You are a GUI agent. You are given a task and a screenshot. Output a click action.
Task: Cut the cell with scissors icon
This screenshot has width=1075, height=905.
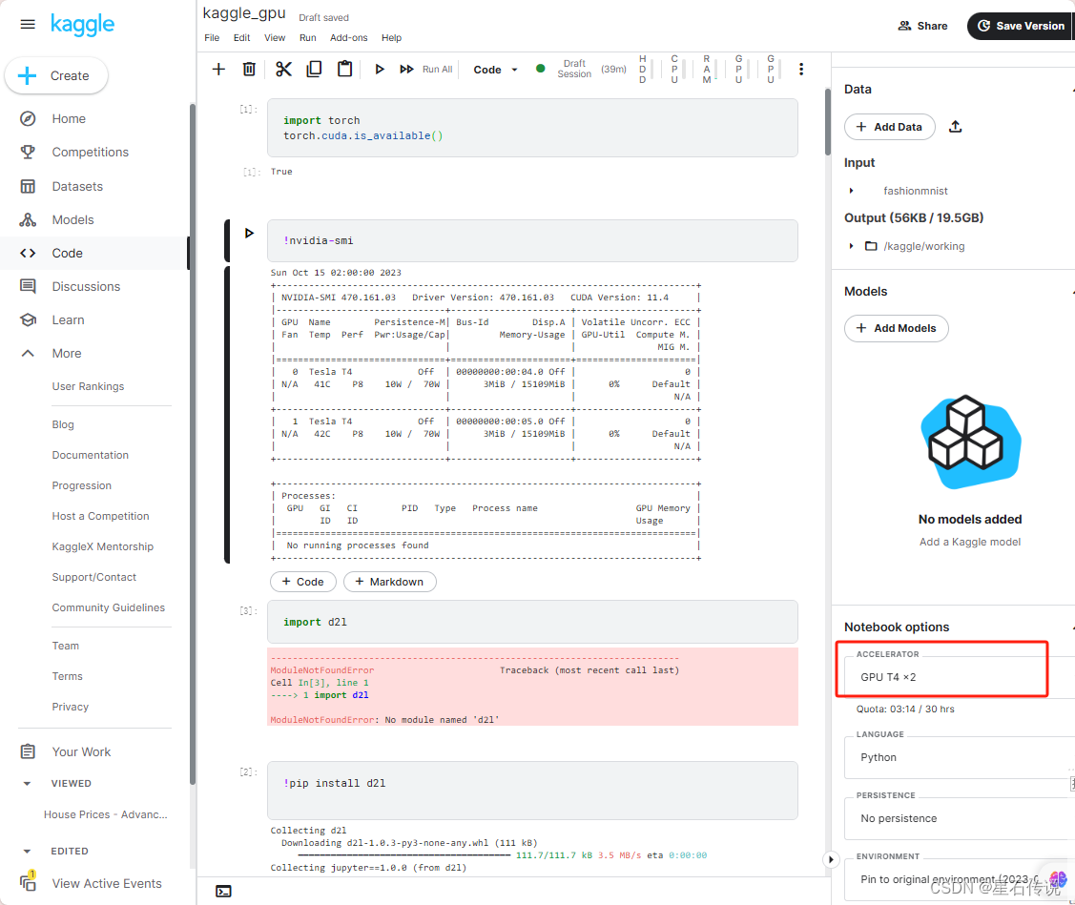coord(283,70)
